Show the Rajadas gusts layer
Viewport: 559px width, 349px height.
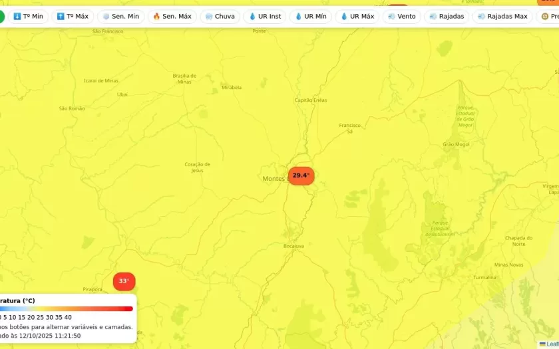pos(447,17)
